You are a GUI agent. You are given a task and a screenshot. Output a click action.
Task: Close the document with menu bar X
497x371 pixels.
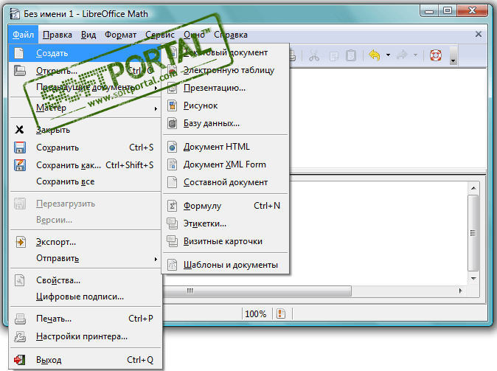(x=479, y=34)
